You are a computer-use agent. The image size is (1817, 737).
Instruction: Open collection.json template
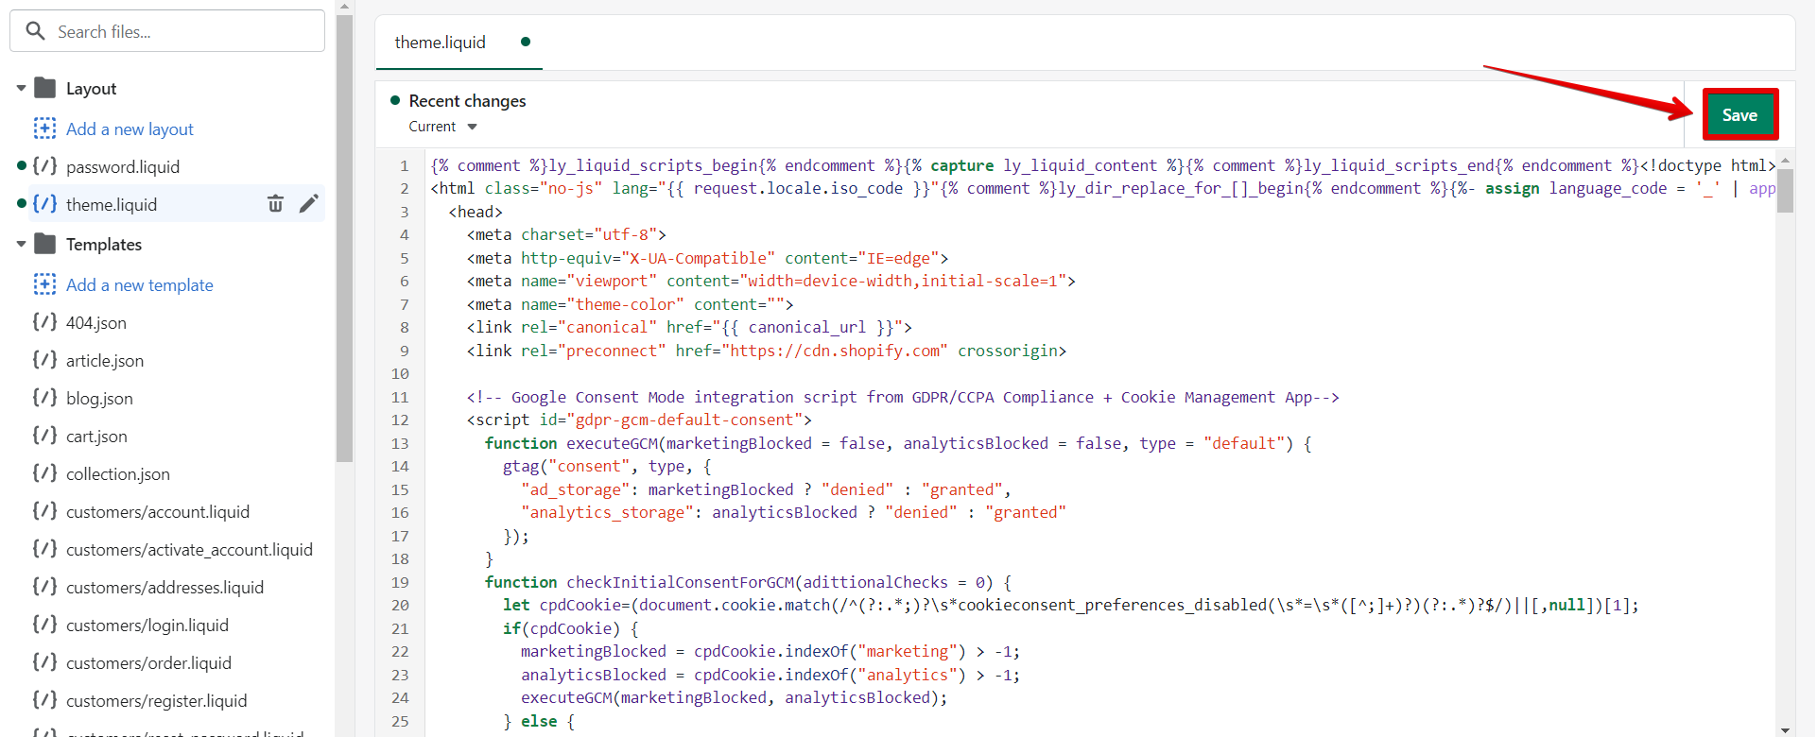click(x=118, y=473)
